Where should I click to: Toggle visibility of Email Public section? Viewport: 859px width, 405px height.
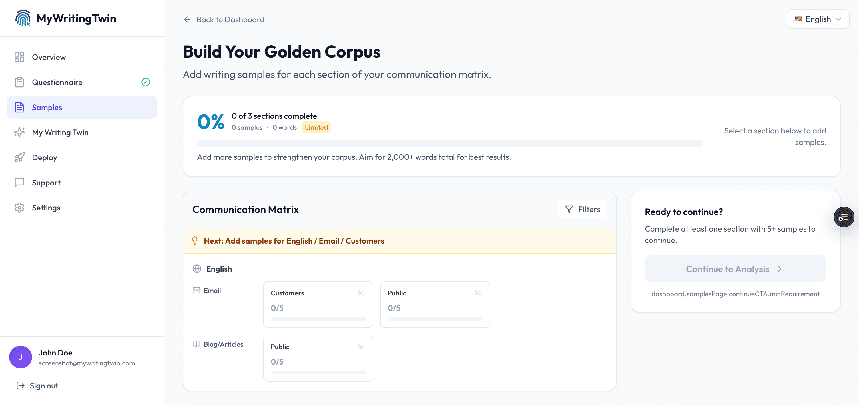[x=478, y=293]
